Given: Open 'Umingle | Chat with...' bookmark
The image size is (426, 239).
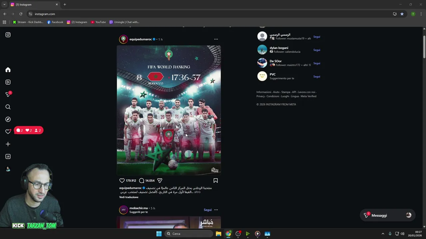Looking at the screenshot, I should coord(124,22).
